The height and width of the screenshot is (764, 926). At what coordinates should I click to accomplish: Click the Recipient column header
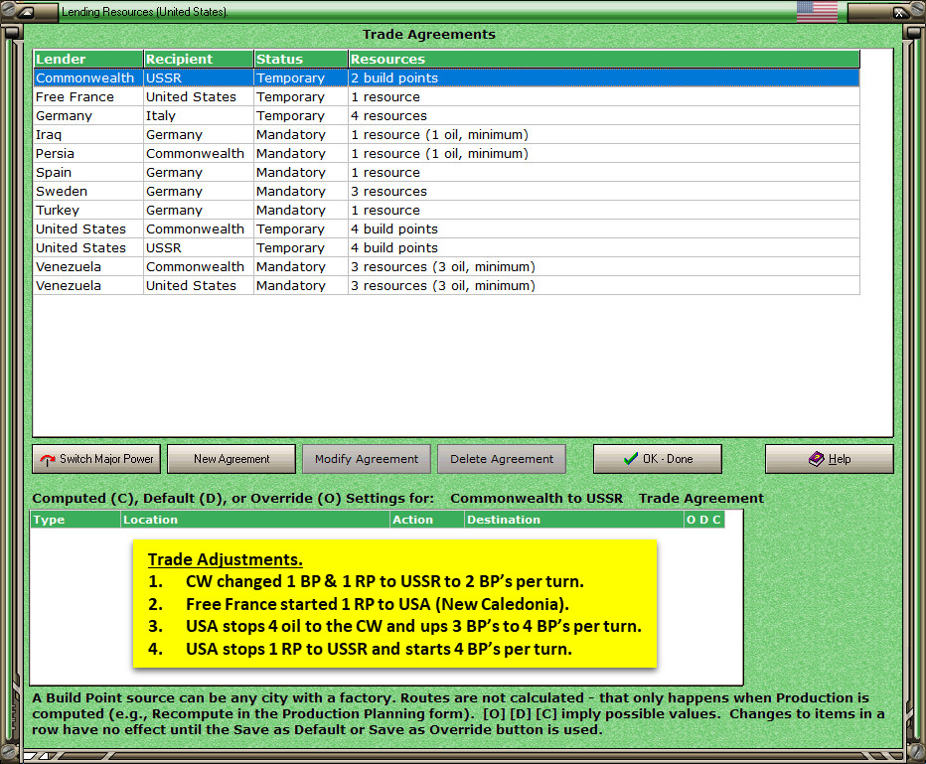point(199,59)
